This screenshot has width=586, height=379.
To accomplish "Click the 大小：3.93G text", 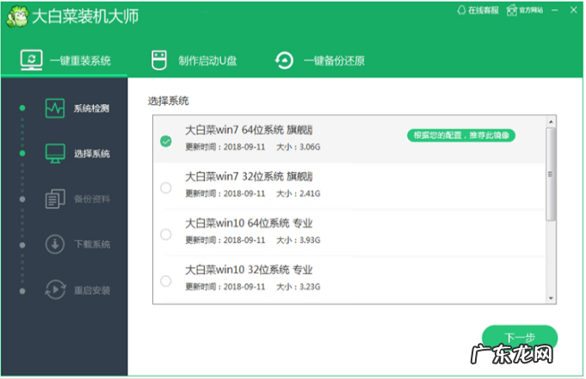I will point(299,240).
